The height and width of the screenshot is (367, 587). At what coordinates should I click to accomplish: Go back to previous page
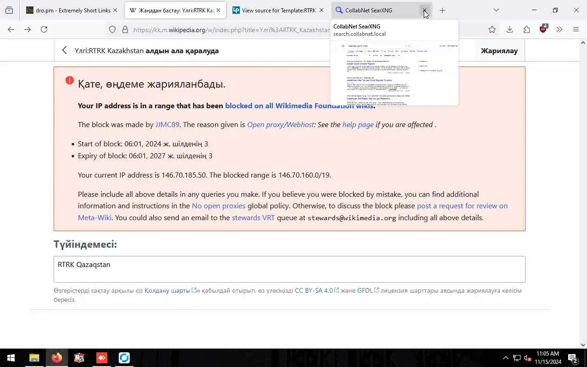pyautogui.click(x=11, y=29)
